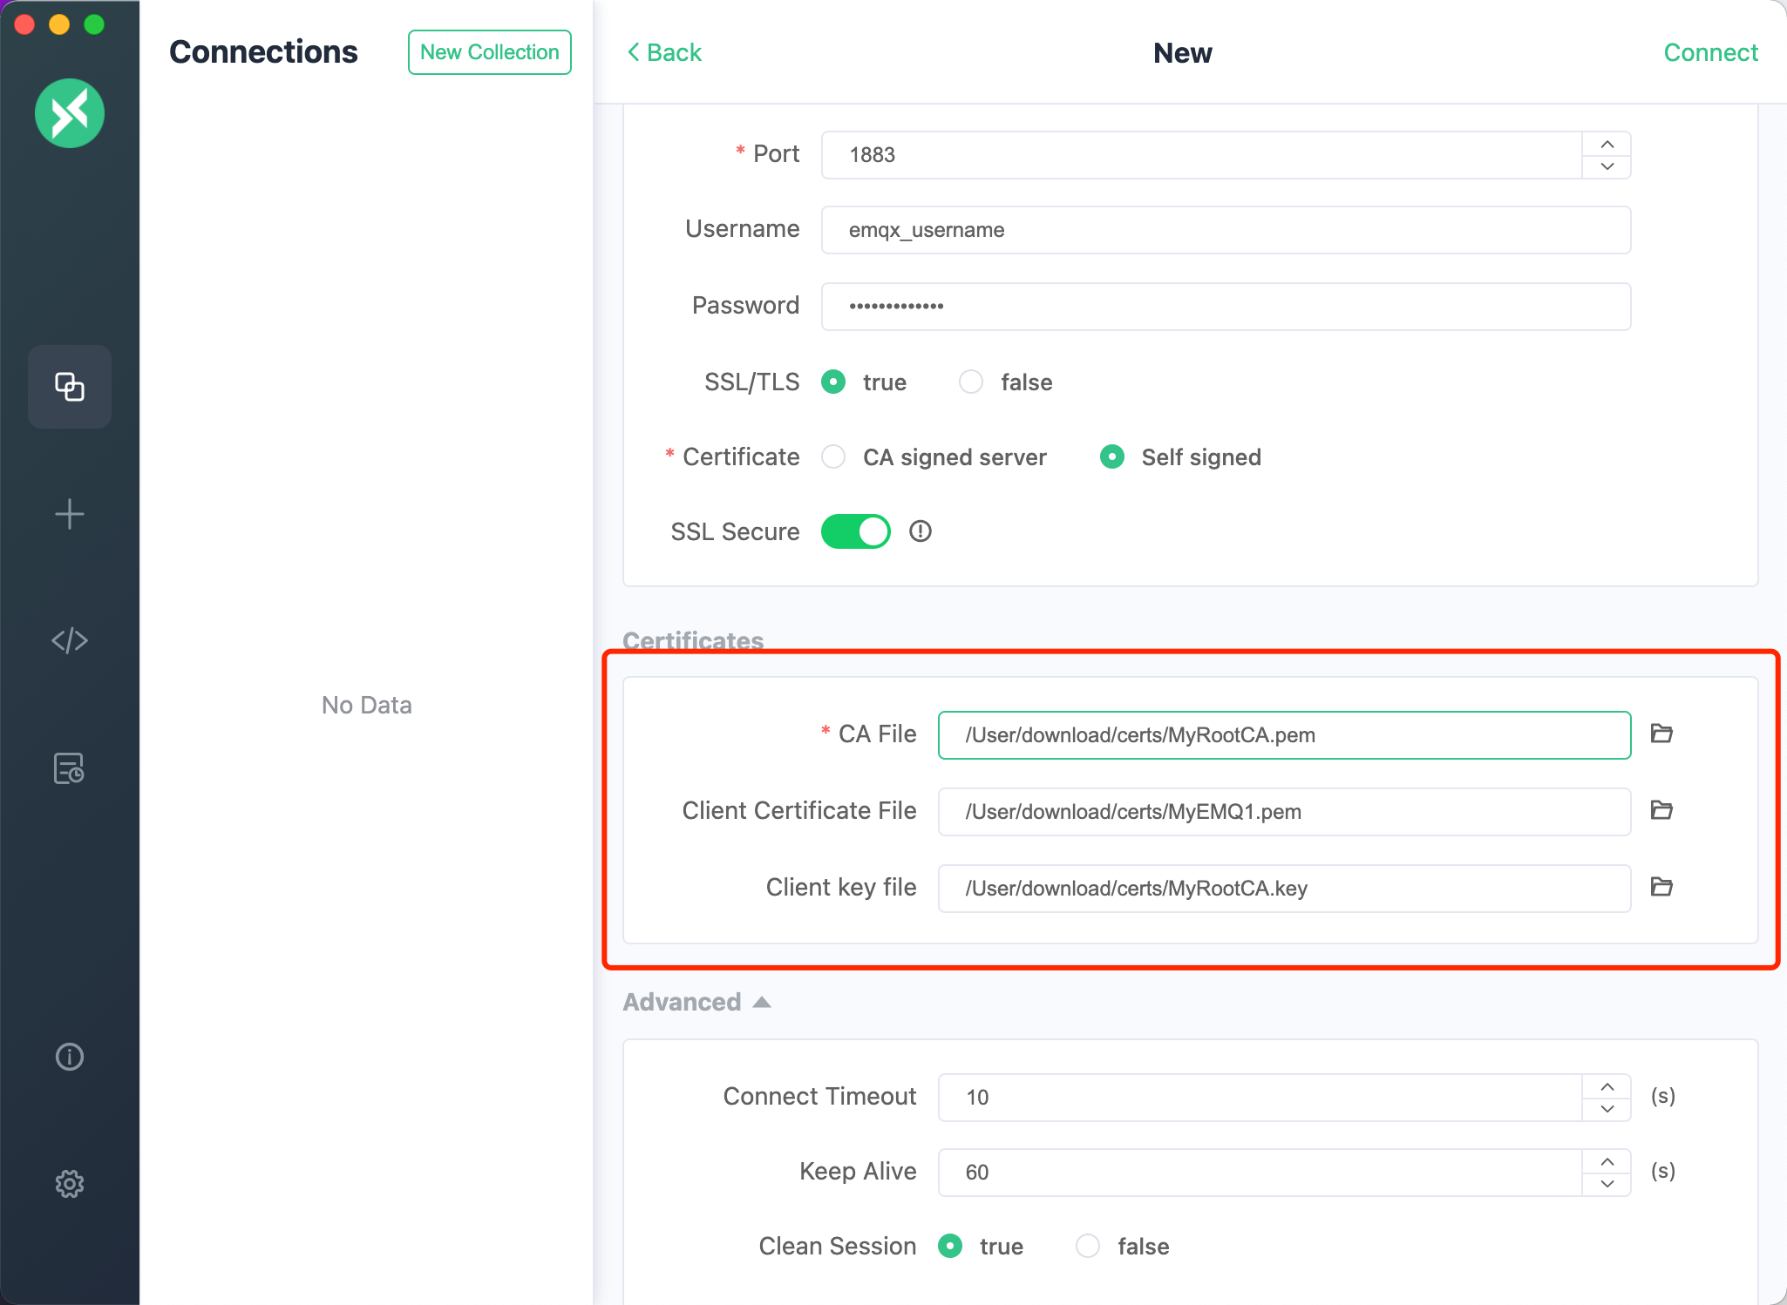Disable SSL Secure toggle
Image resolution: width=1787 pixels, height=1305 pixels.
tap(856, 532)
